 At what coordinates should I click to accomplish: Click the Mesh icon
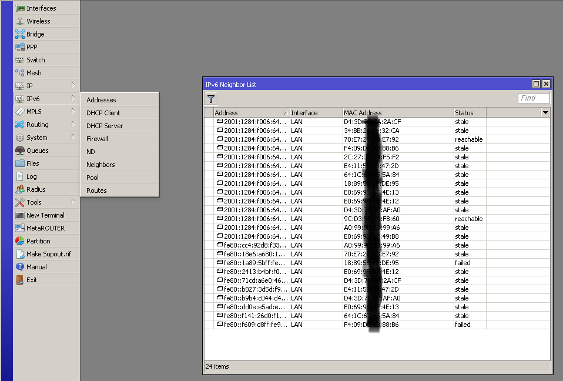point(20,72)
